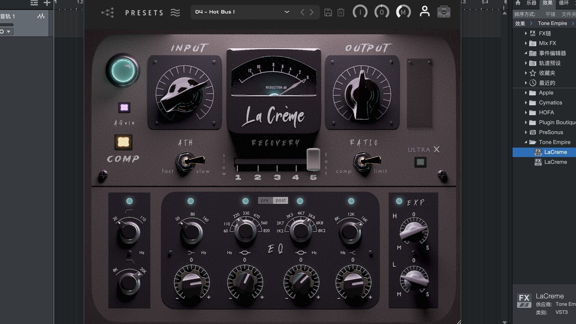The image size is (576, 324).
Task: Go to previous preset arrow
Action: 302,12
